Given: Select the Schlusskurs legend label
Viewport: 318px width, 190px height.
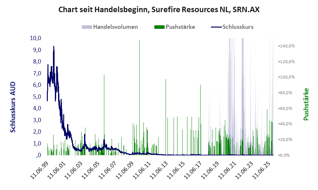Looking at the screenshot, I should click(238, 27).
